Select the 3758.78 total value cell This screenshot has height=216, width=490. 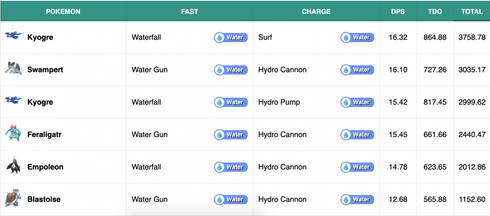coord(472,38)
